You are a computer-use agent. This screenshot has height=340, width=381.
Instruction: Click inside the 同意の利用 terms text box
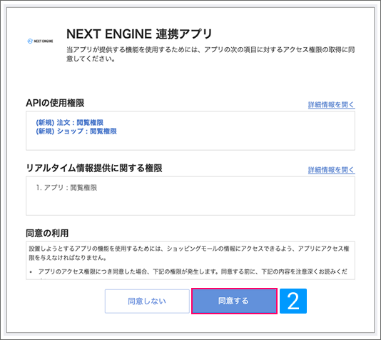pyautogui.click(x=190, y=261)
